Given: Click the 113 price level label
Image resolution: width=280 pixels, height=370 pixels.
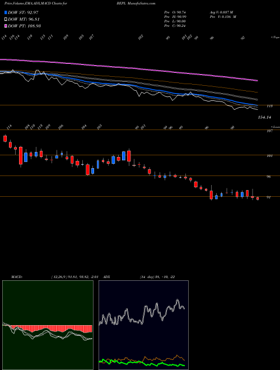Looking at the screenshot, I should click(269, 106).
